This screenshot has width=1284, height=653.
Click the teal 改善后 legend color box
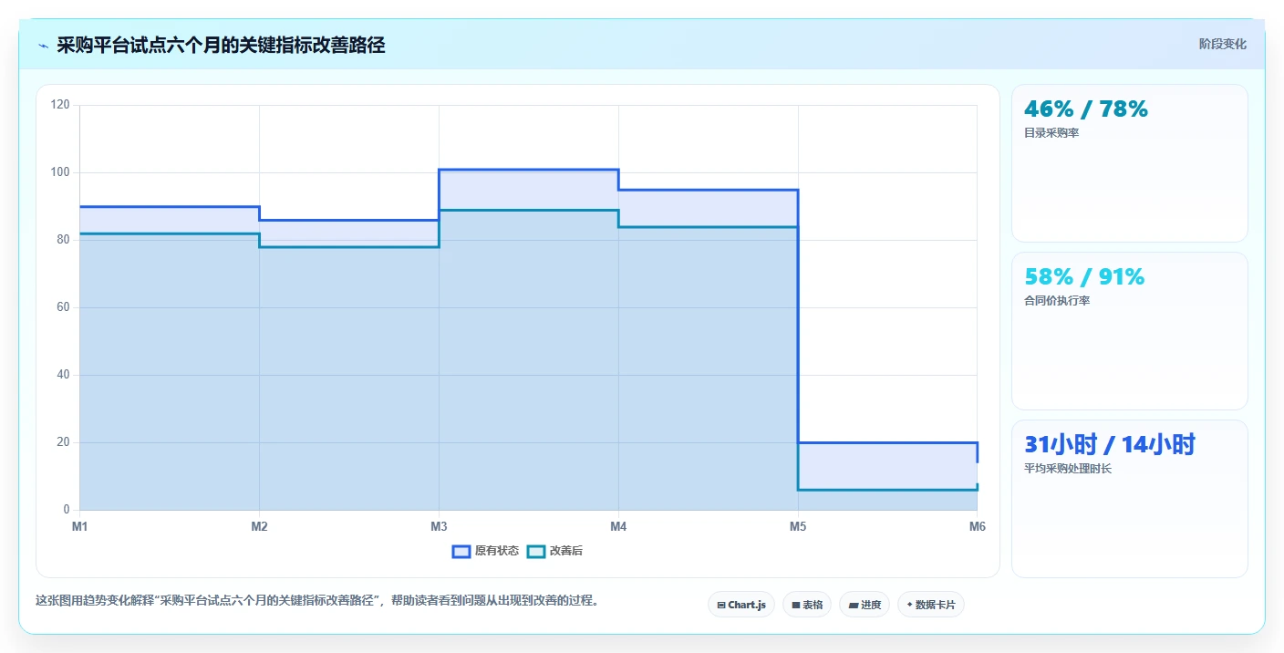click(536, 551)
